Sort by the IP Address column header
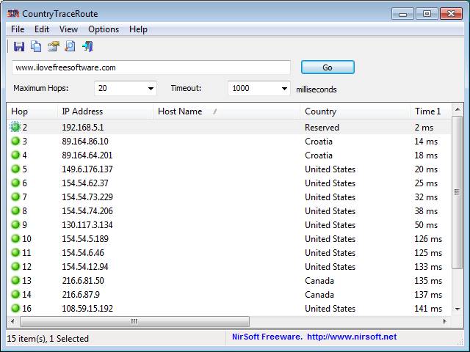Viewport: 470px width, 352px height. [x=105, y=111]
